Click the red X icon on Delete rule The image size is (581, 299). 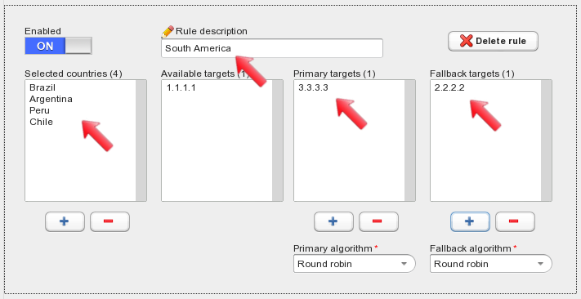click(x=466, y=41)
